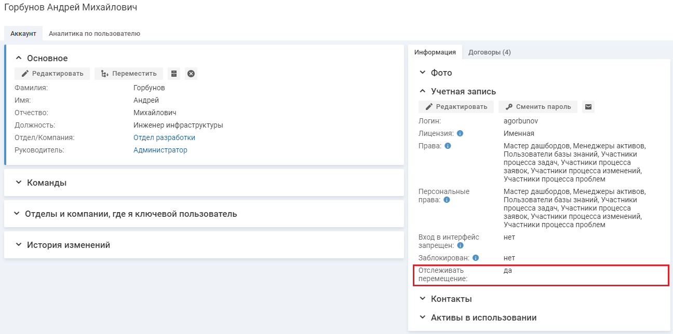Click info icon next to Персональные права
The height and width of the screenshot is (334, 673).
pos(447,200)
